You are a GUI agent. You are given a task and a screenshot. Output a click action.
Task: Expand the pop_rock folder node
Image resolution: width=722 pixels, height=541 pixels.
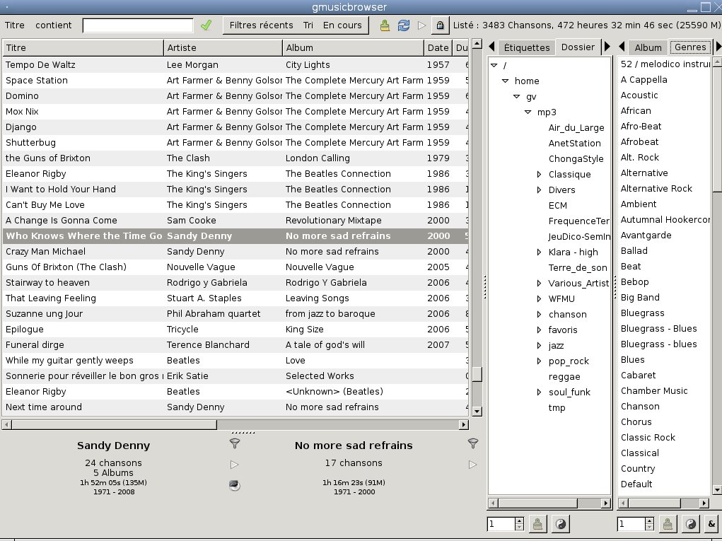(539, 361)
